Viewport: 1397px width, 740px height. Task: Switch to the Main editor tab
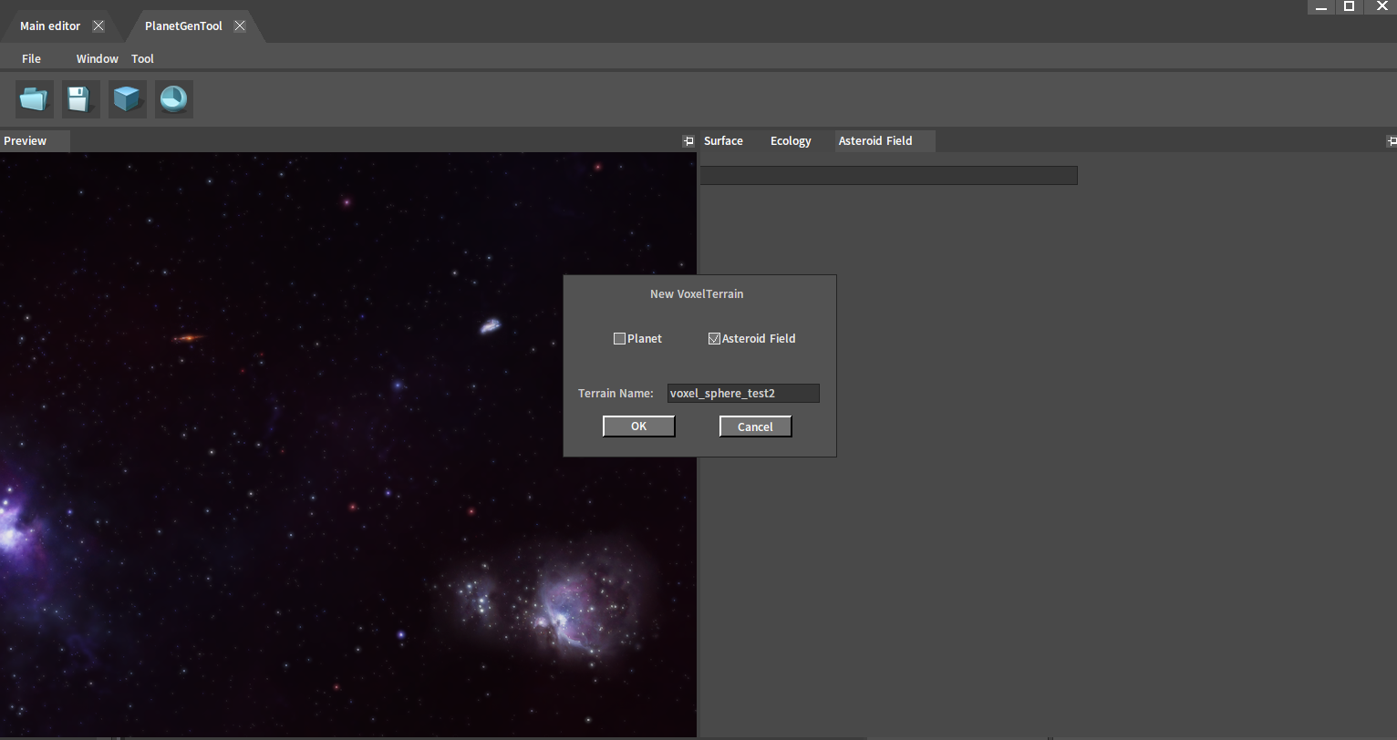click(x=50, y=26)
